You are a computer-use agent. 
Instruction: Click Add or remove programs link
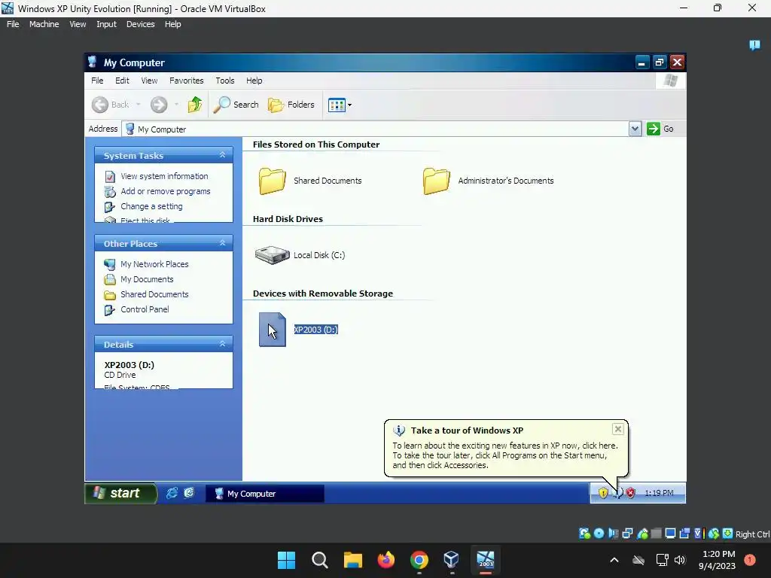click(x=165, y=191)
